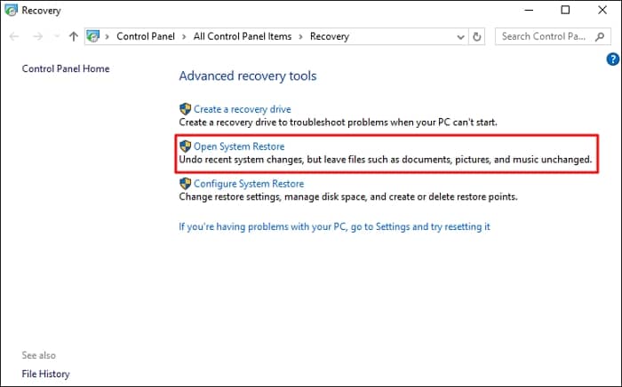This screenshot has height=387, width=622.
Task: Expand the address bar history dropdown
Action: [460, 37]
